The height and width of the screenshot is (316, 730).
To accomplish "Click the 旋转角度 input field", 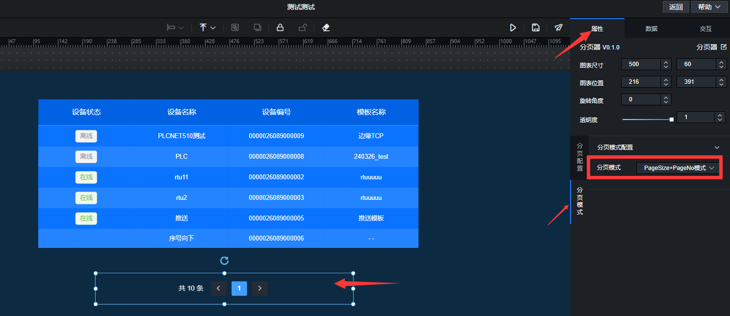I will click(x=641, y=99).
